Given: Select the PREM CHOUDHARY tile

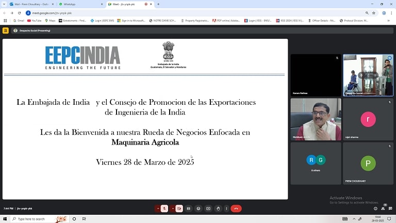Looking at the screenshot, I should [x=368, y=163].
